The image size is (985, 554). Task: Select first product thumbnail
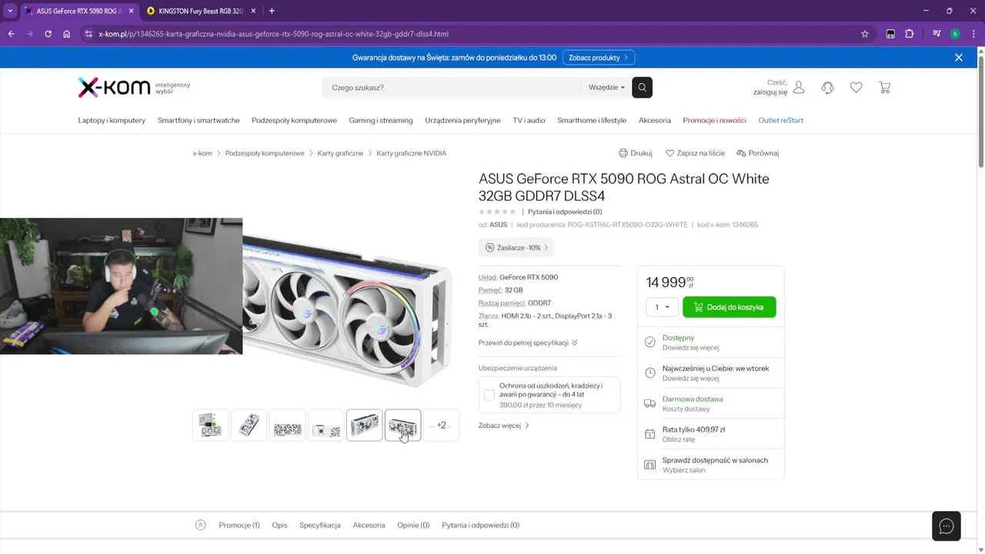[x=210, y=426]
